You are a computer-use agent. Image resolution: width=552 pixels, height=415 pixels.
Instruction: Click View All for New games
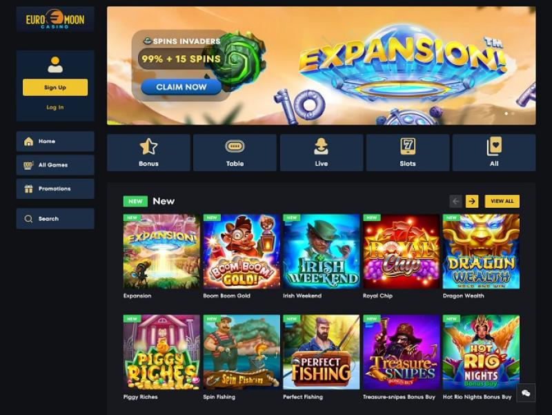(502, 201)
